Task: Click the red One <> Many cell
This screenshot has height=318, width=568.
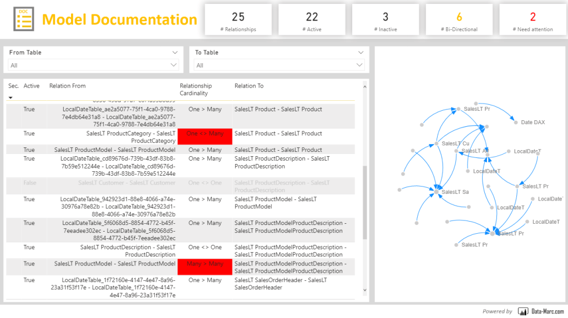Action: [x=205, y=136]
